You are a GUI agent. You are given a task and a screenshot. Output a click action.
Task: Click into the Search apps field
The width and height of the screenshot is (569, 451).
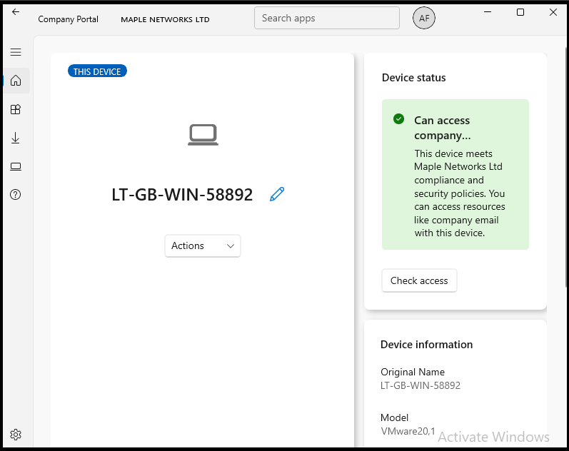[x=326, y=19]
